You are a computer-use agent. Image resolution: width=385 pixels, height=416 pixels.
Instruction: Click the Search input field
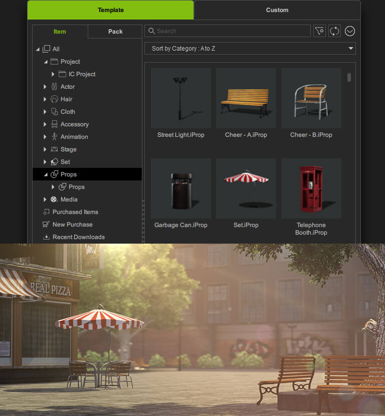pyautogui.click(x=228, y=31)
